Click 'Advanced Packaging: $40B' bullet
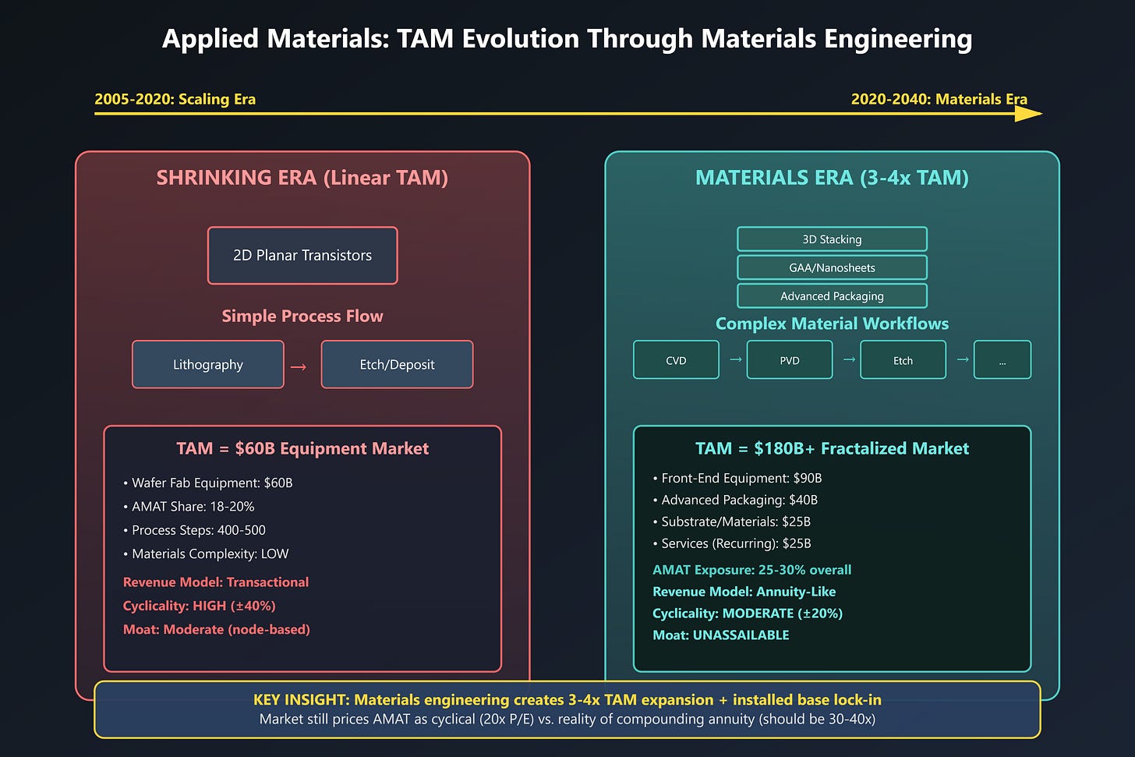The image size is (1135, 757). 735,500
